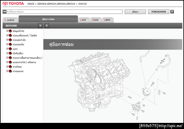Click 2019.02 in the breadcrumb
This screenshot has height=129, width=184.
[x=82, y=4]
